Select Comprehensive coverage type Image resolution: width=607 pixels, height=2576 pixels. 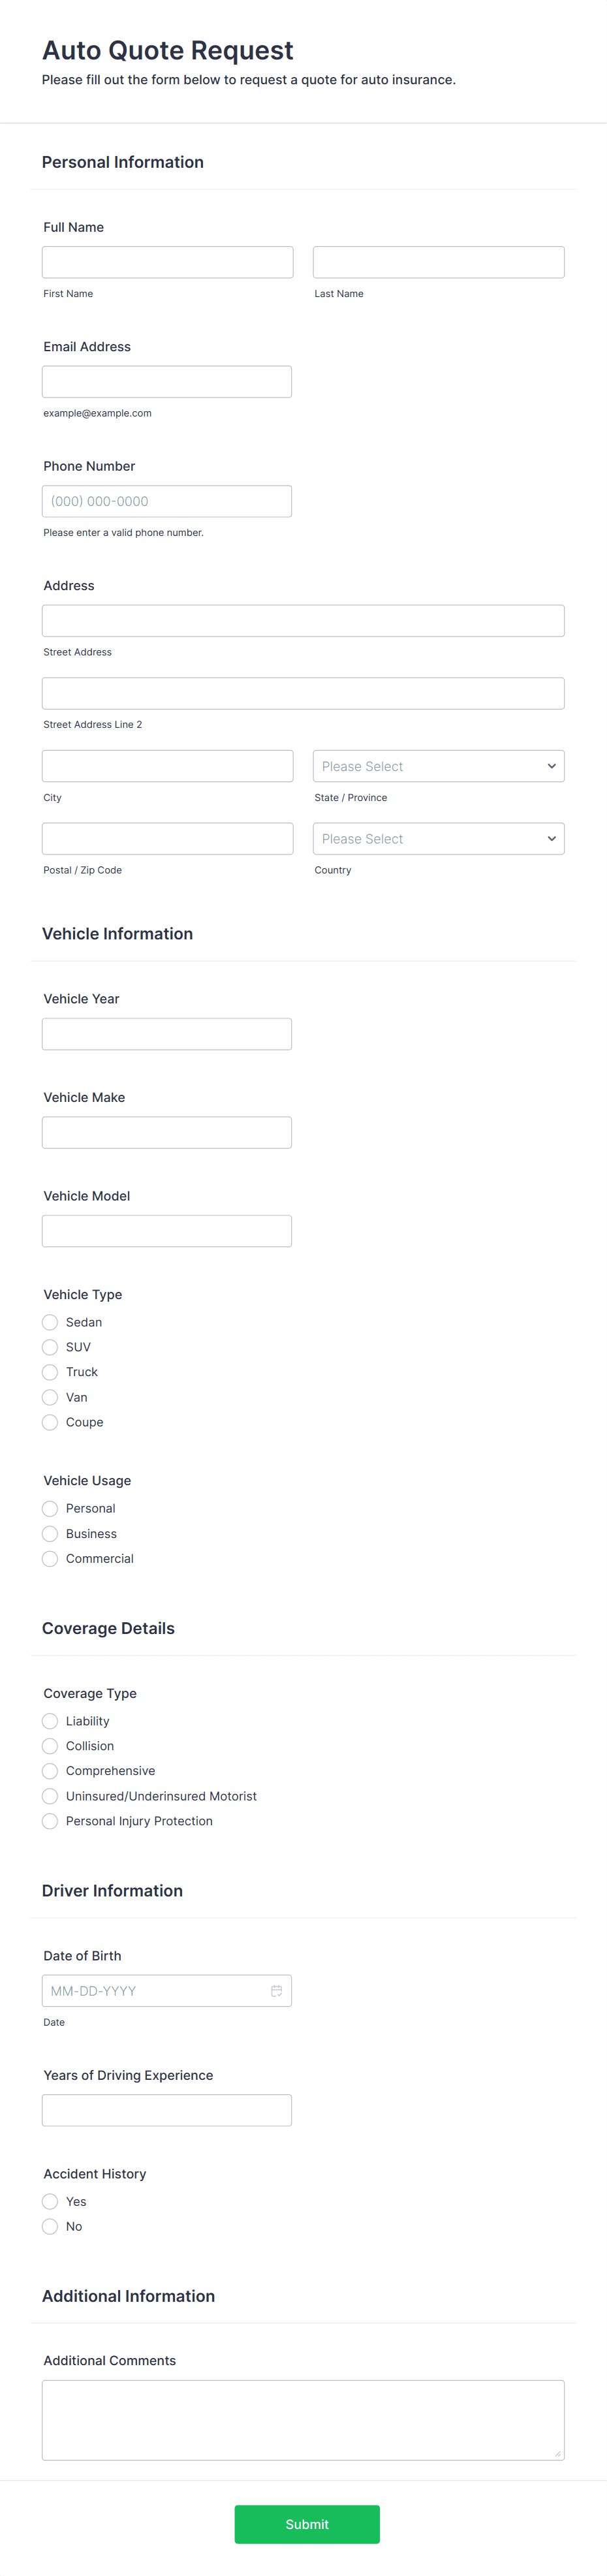tap(50, 1770)
